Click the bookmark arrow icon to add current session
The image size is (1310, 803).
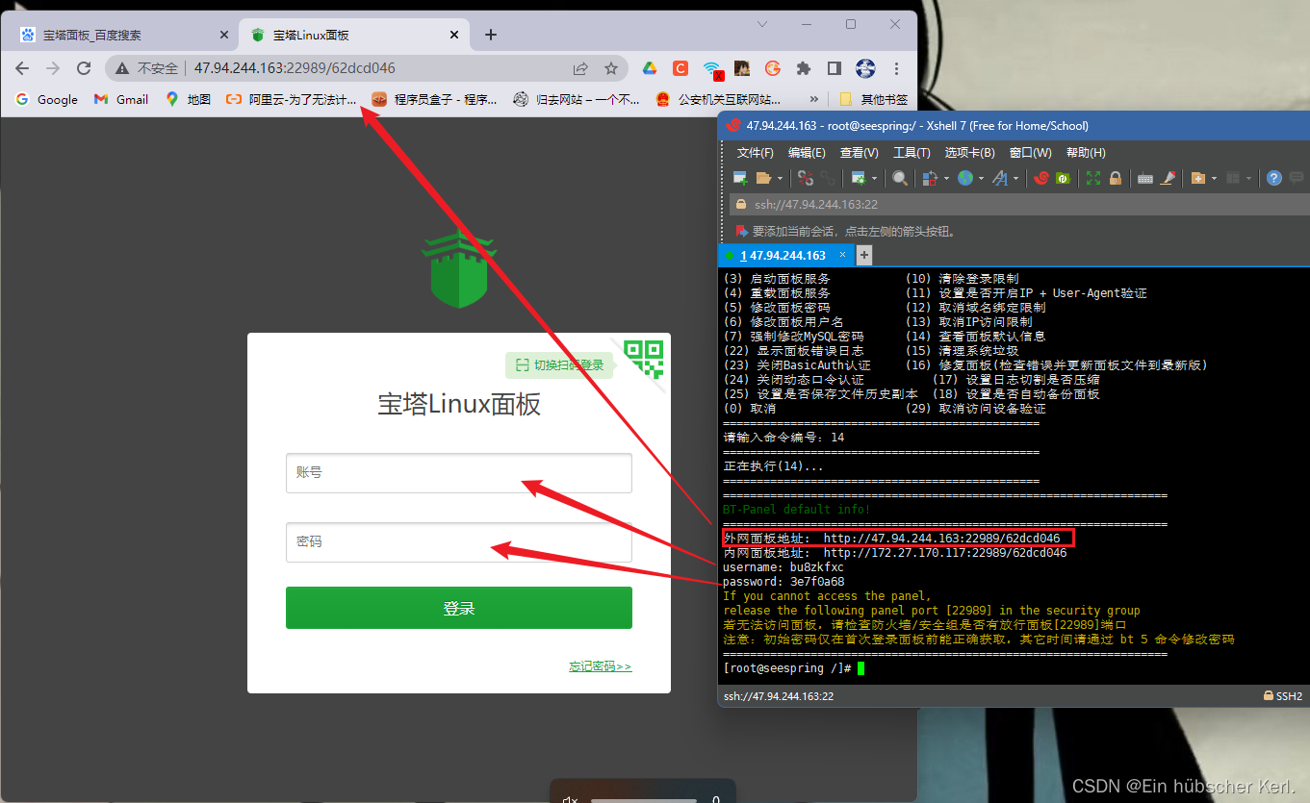point(742,231)
